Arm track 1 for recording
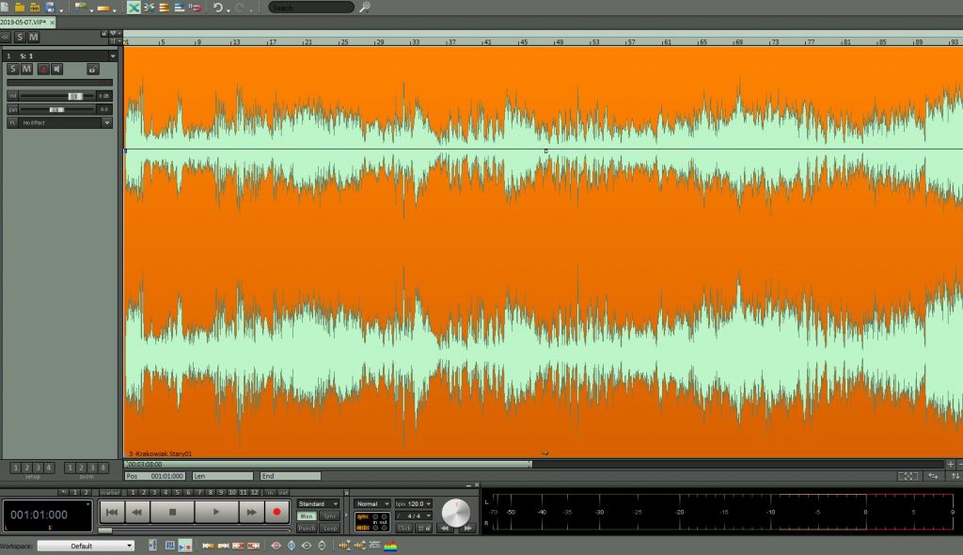 pos(43,69)
